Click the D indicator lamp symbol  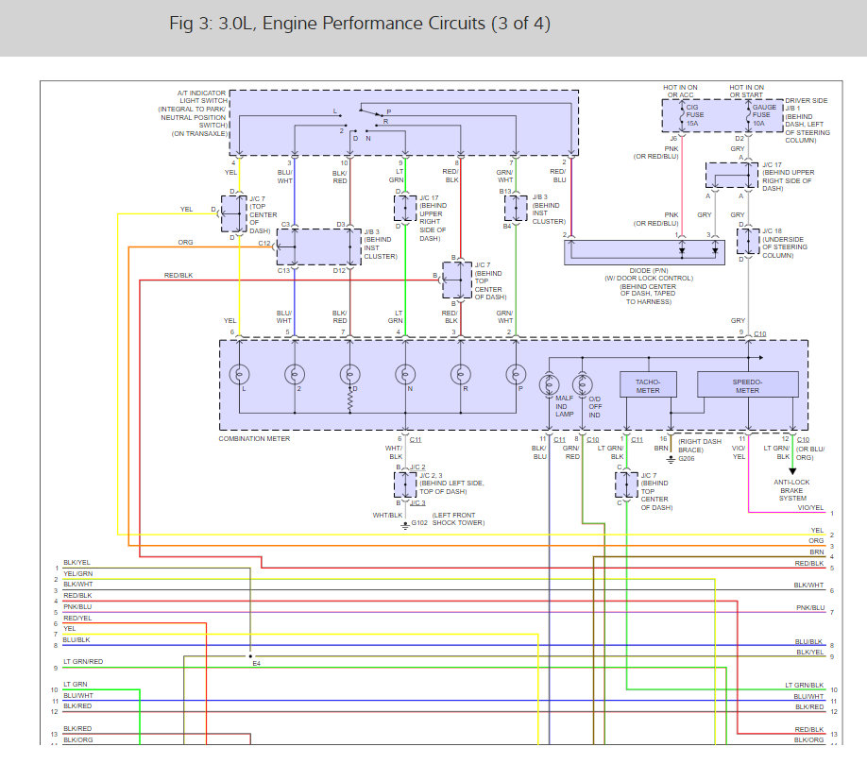pyautogui.click(x=350, y=375)
